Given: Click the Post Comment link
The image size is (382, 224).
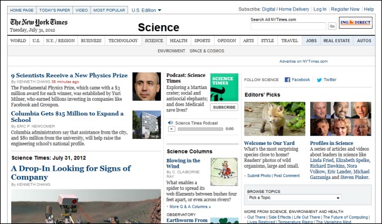Looking at the screenshot, I should [287, 176].
